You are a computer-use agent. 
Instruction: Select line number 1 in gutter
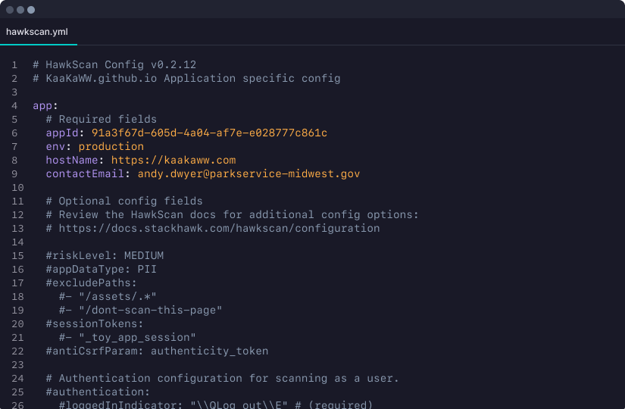[14, 65]
